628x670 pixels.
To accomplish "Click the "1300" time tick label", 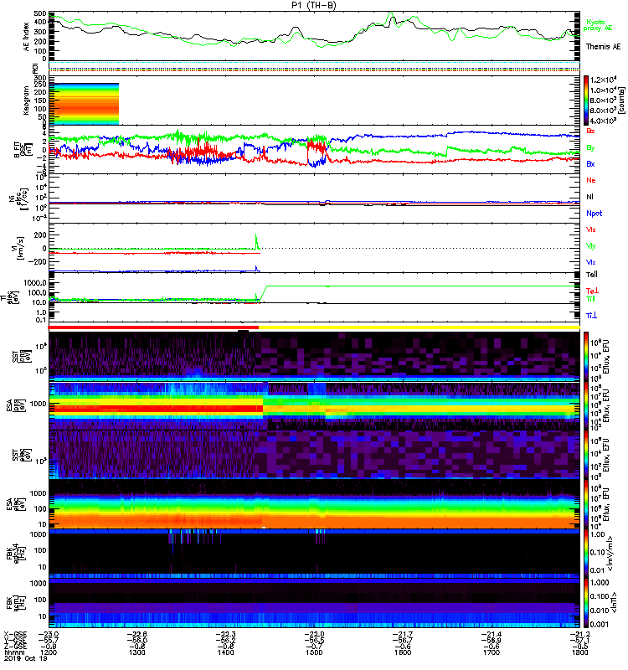I will point(136,652).
